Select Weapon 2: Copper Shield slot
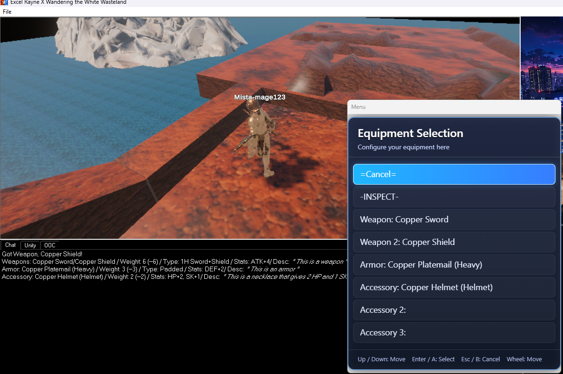 (454, 242)
